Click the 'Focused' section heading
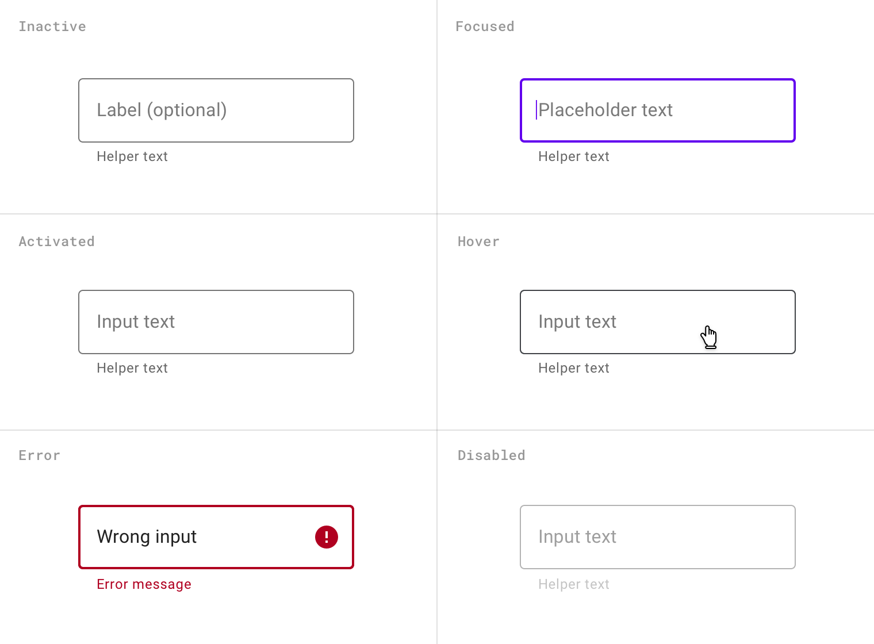874x644 pixels. pyautogui.click(x=485, y=26)
